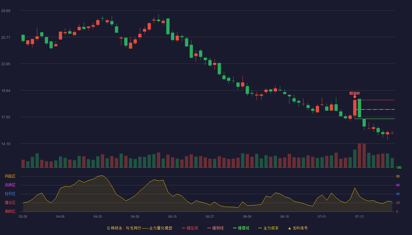Screen dimensions: 412x235
Task: Toggle the 强压线 legend entry
Action: click(190, 228)
